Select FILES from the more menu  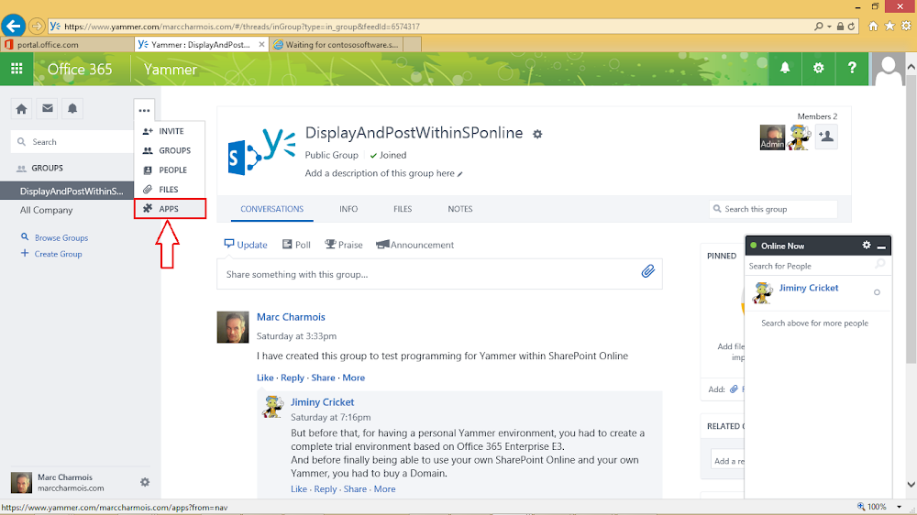tap(170, 190)
